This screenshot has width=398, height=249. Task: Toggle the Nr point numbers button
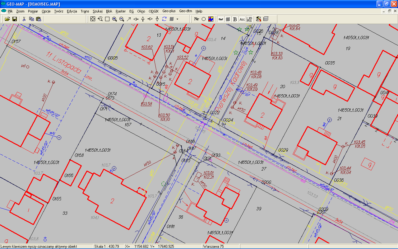(197, 19)
